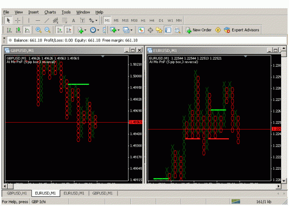Click the GBPUSD current price label 1.49565
The height and width of the screenshot is (206, 289).
(136, 122)
